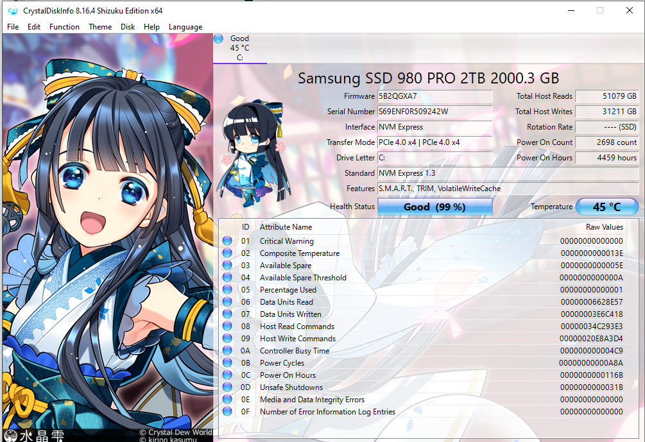Screen dimensions: 645x442
Task: Click the 45 °C temperature button
Action: click(606, 207)
